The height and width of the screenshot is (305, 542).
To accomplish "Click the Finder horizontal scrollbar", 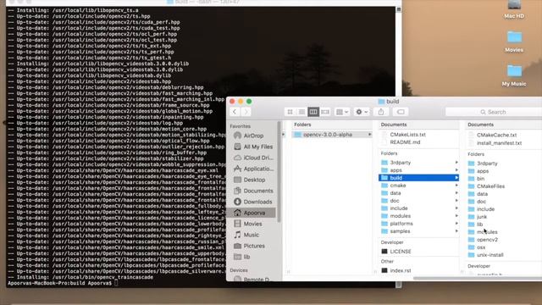I will [x=477, y=278].
